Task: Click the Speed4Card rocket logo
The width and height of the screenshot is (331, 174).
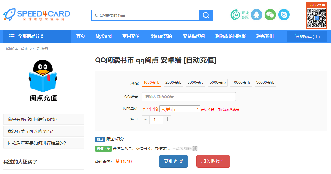Action: coord(36,15)
